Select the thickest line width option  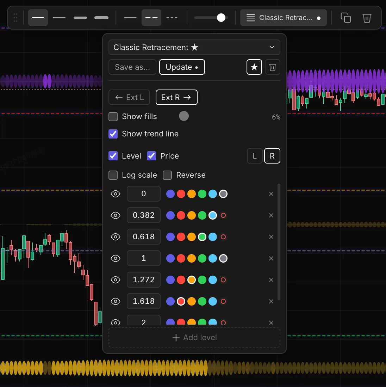(x=101, y=18)
